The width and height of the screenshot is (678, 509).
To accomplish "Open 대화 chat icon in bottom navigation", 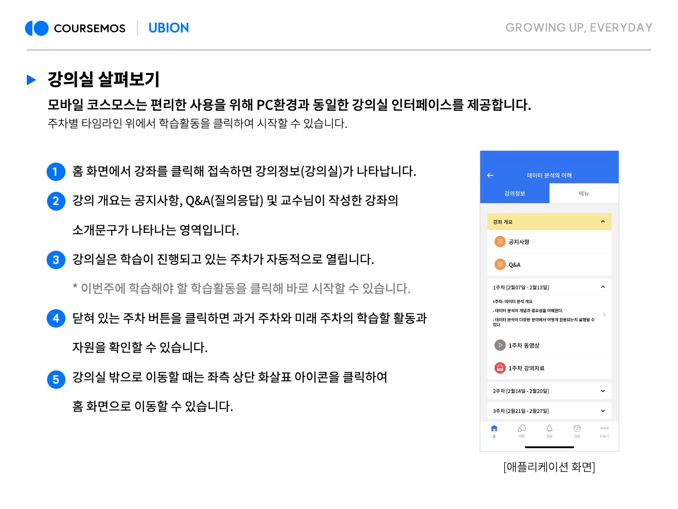I will [522, 430].
